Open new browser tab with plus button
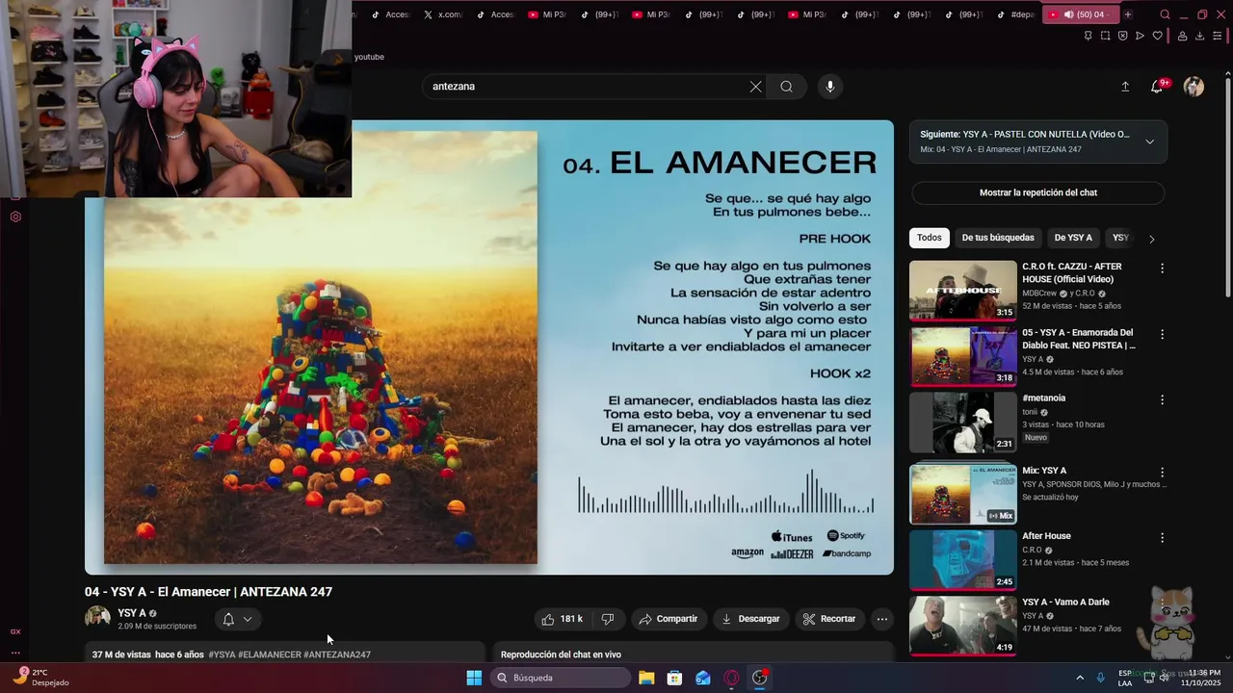The width and height of the screenshot is (1233, 693). [x=1128, y=14]
